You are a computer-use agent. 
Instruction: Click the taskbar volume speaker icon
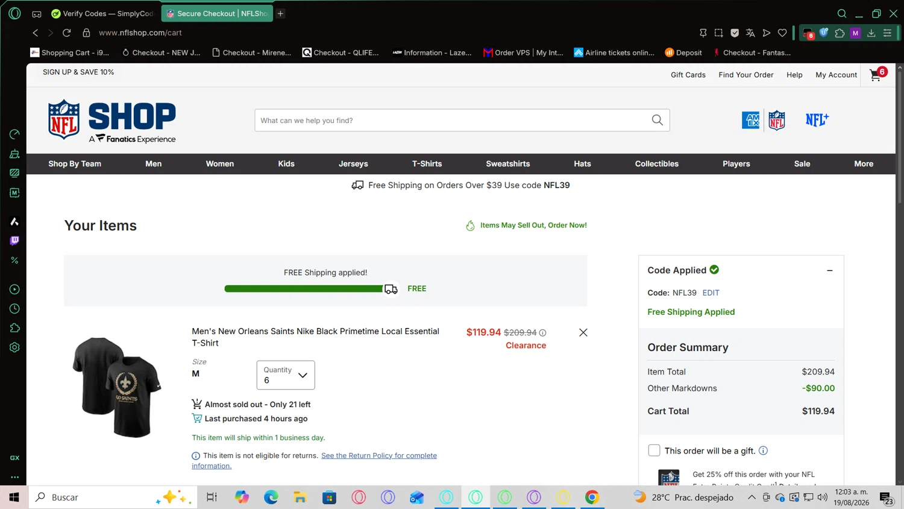coord(823,498)
